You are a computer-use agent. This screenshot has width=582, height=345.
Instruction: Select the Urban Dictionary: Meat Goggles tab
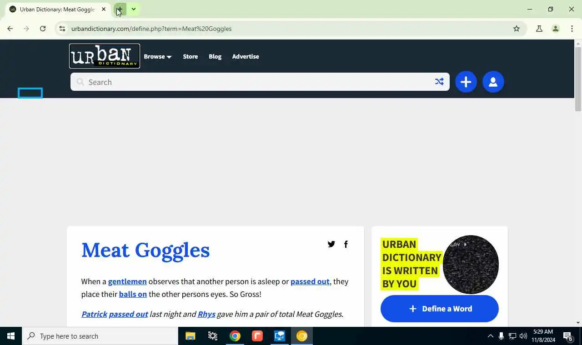[x=57, y=9]
